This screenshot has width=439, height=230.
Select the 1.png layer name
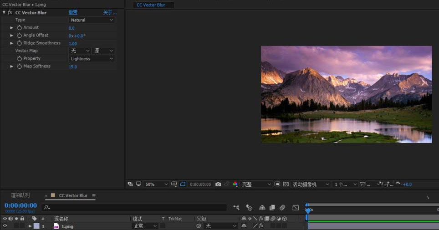coord(67,226)
